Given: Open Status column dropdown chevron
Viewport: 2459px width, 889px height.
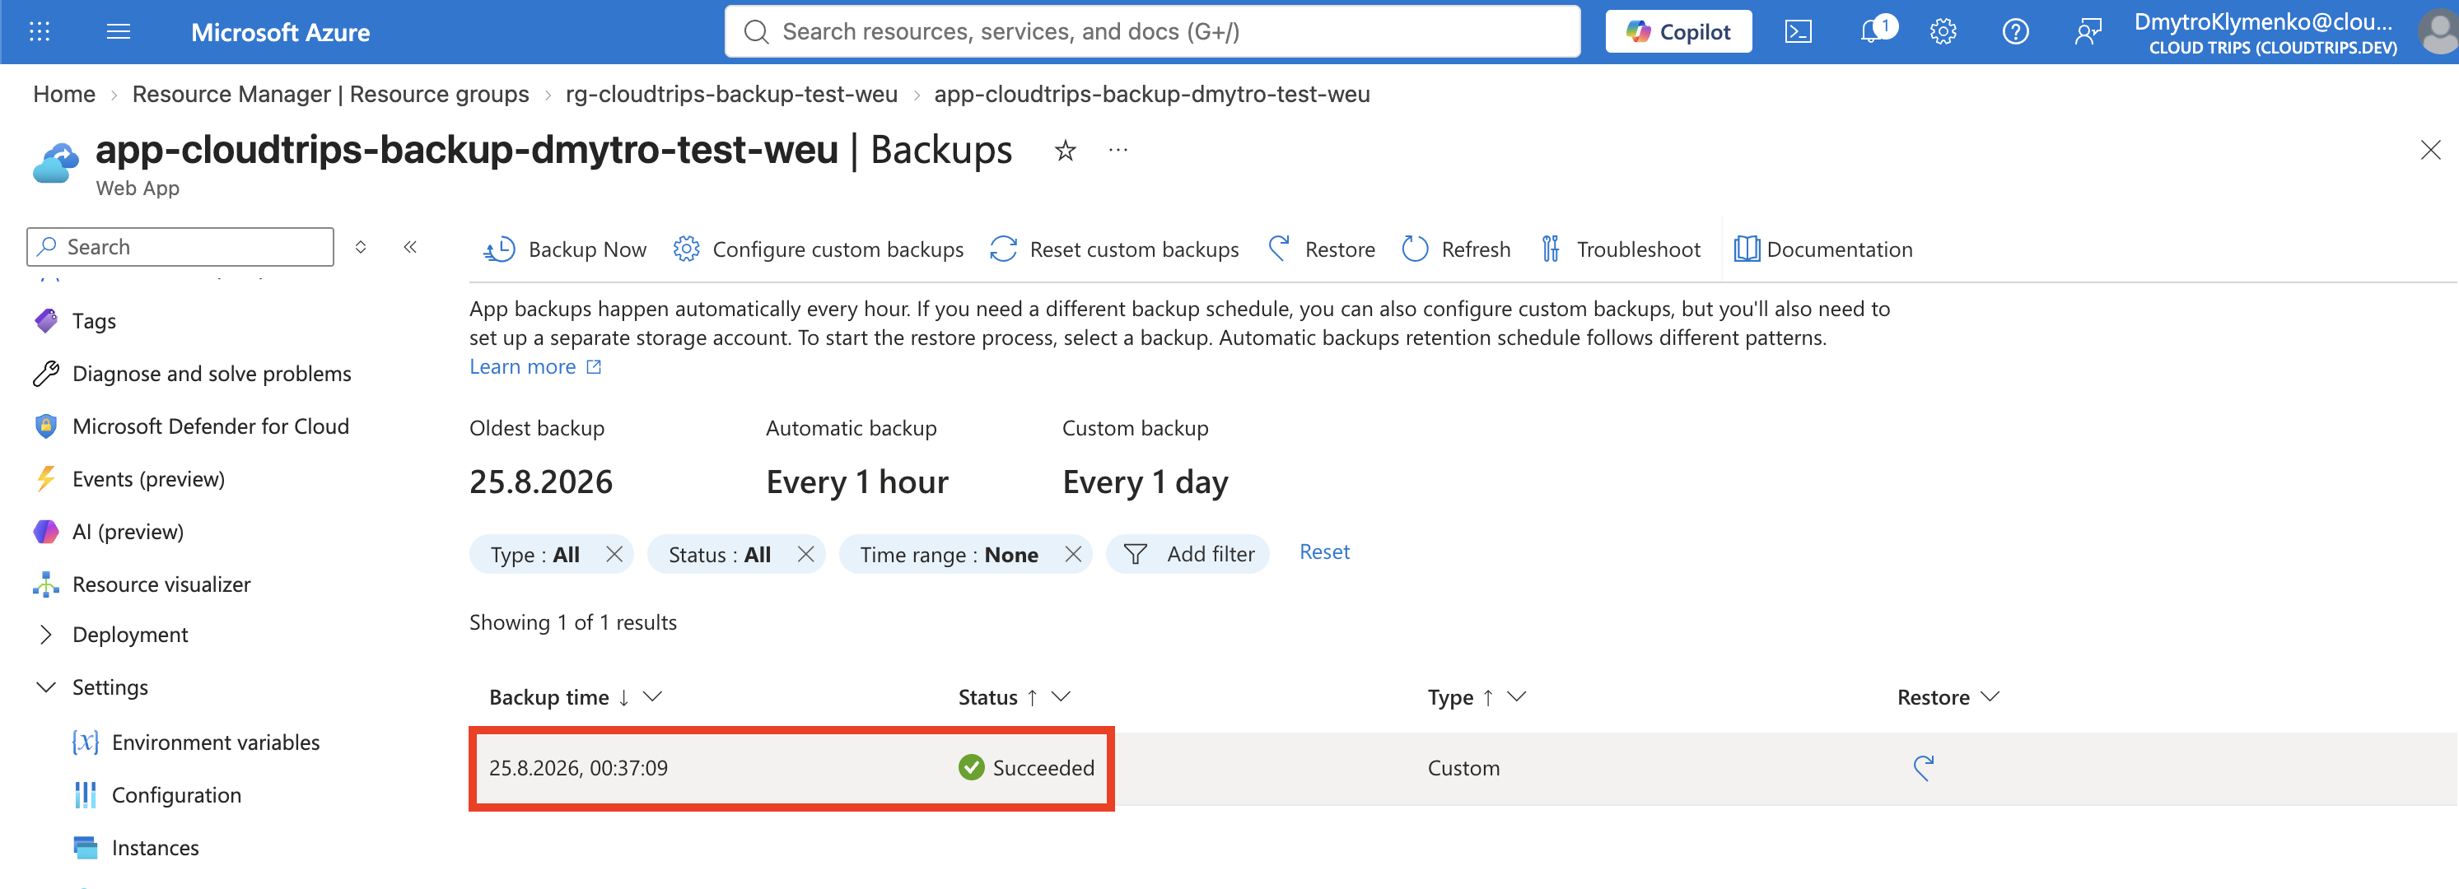Looking at the screenshot, I should click(x=1061, y=697).
